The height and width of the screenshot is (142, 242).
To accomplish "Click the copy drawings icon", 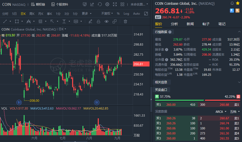I will 115,21.
